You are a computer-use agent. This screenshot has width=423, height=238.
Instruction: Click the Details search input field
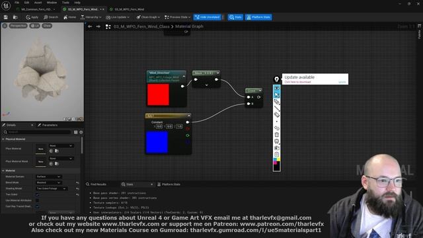pyautogui.click(x=37, y=132)
